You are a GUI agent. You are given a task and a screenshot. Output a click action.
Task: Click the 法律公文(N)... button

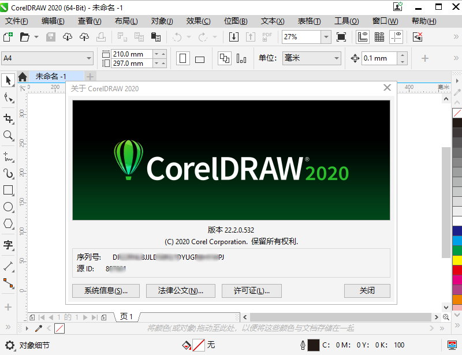coord(181,291)
